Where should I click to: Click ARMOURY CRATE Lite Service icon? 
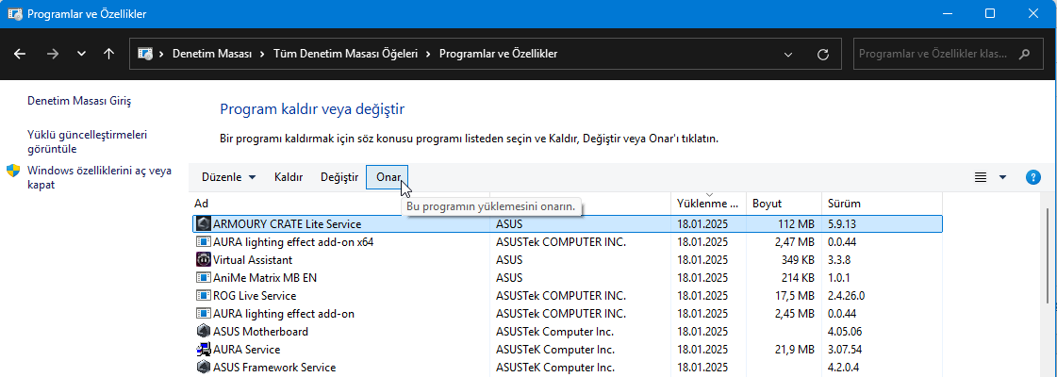point(203,224)
